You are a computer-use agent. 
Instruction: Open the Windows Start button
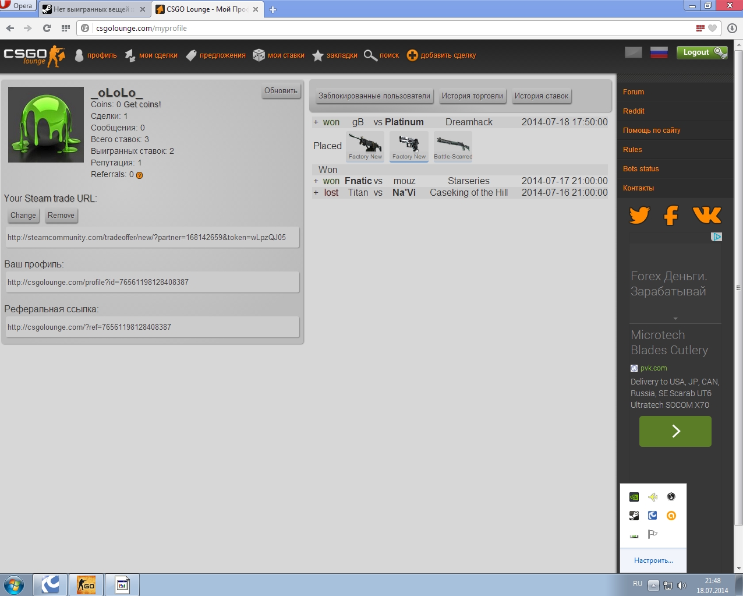click(14, 585)
